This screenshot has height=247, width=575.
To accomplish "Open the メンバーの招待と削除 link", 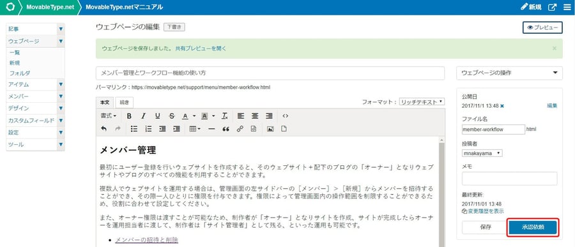I will pyautogui.click(x=147, y=240).
